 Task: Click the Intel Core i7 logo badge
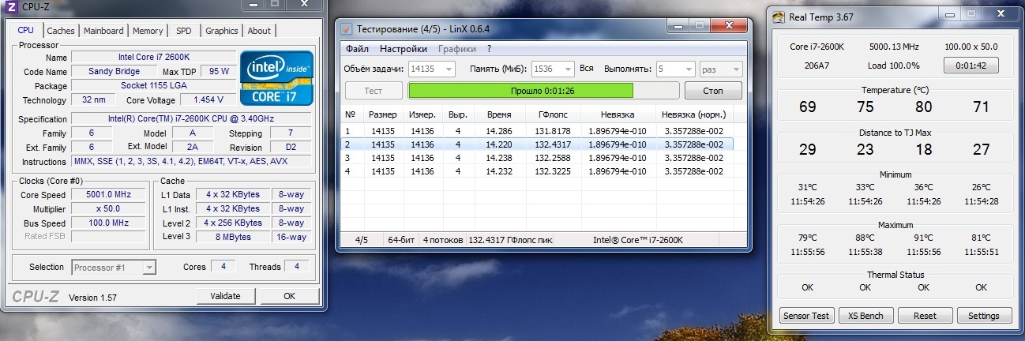pyautogui.click(x=277, y=77)
